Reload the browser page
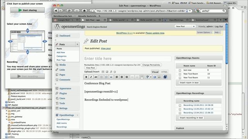The height and width of the screenshot is (139, 248). pos(69,11)
